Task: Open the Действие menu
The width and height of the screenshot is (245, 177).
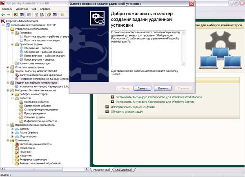Action: (x=22, y=9)
